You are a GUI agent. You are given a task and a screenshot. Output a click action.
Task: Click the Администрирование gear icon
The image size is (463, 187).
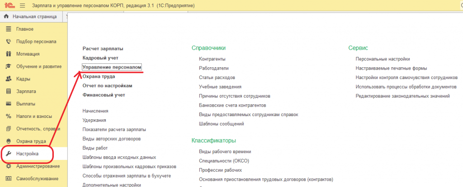pos(9,166)
